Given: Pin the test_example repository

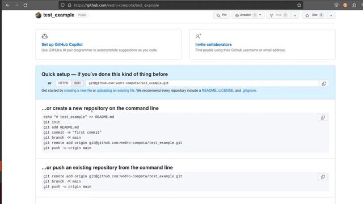Looking at the screenshot, I should pyautogui.click(x=222, y=15).
